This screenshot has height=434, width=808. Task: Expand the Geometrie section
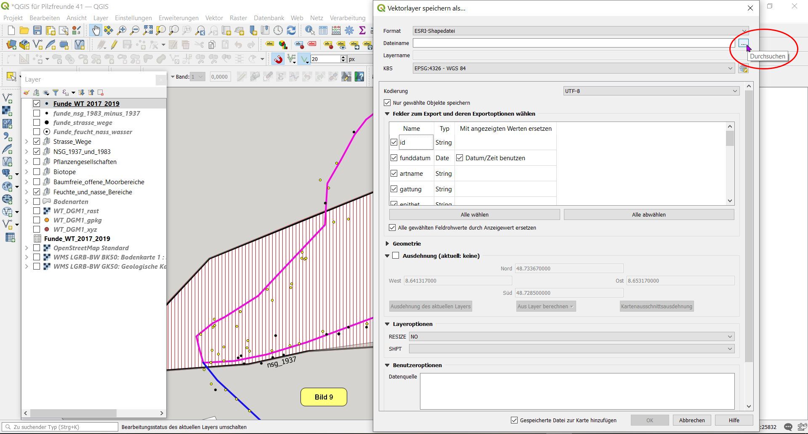387,243
